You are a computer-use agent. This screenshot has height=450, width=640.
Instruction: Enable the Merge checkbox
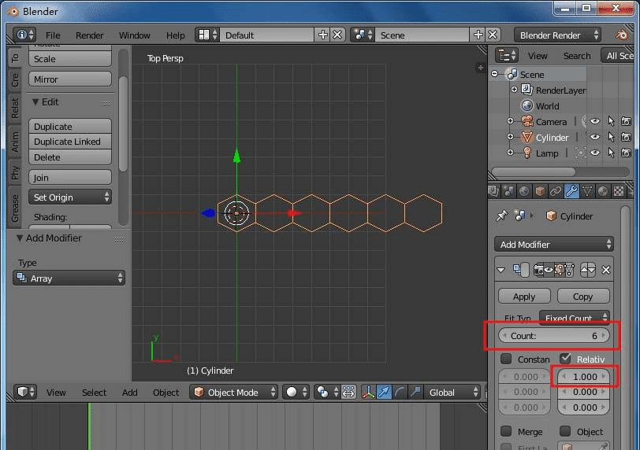coord(506,431)
